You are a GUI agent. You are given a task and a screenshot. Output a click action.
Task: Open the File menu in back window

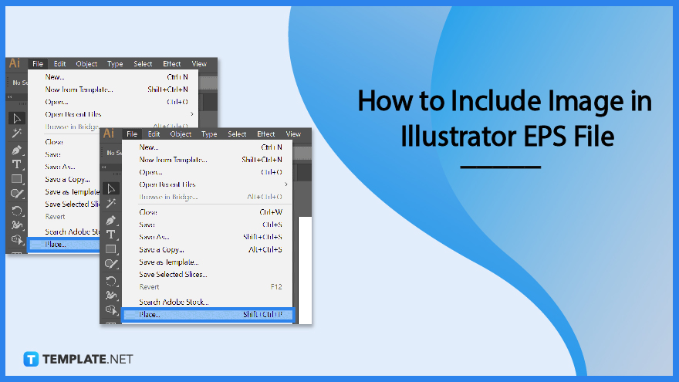(x=38, y=63)
